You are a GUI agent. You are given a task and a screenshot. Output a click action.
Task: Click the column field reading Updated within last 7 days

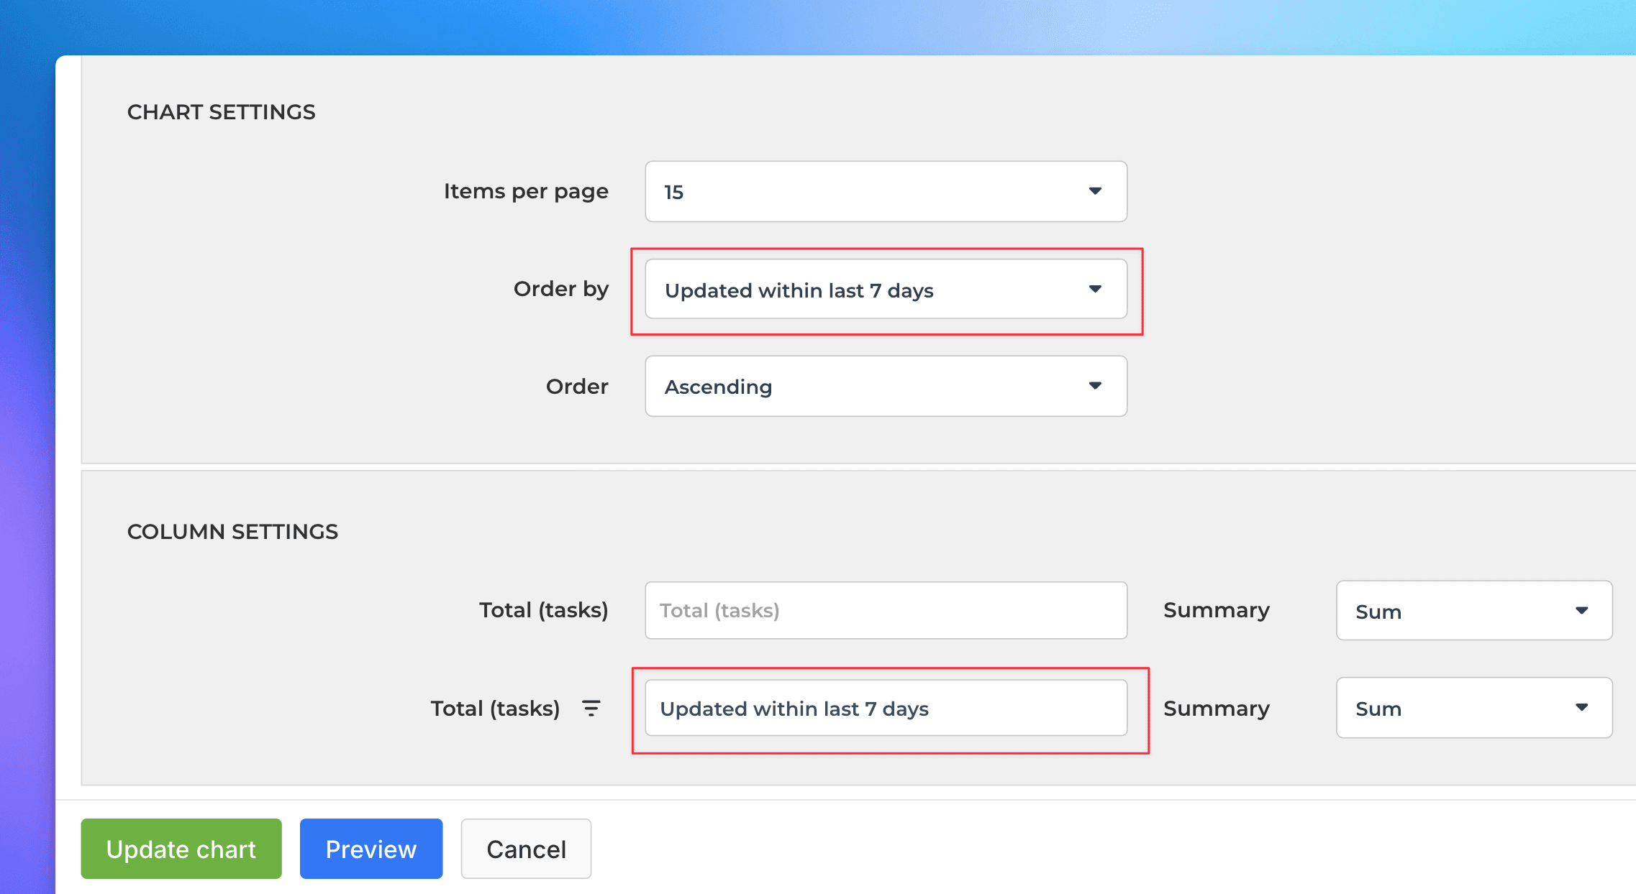pos(885,708)
